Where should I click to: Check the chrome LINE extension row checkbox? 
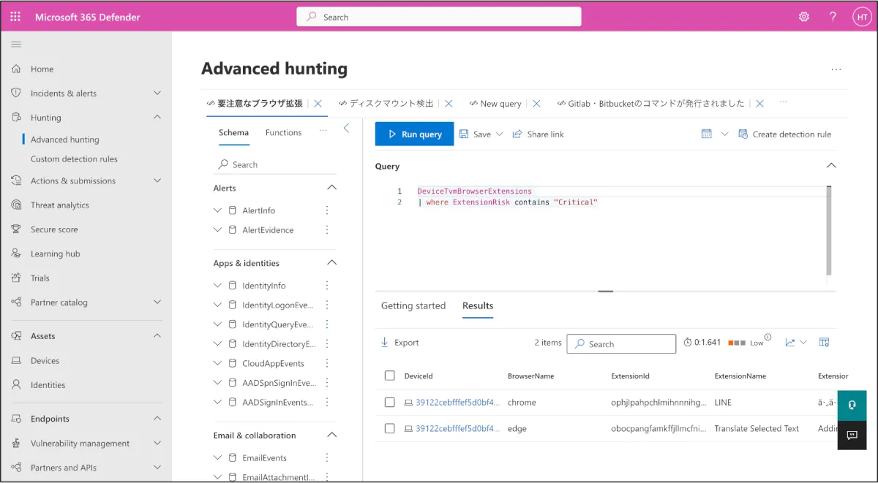389,402
